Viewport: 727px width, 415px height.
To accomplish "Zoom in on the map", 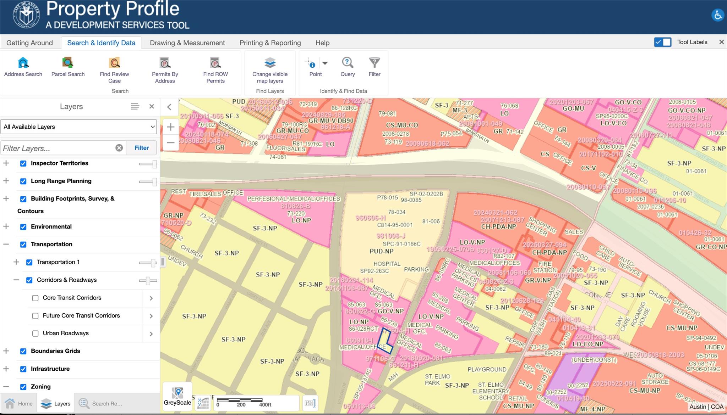I will [171, 127].
